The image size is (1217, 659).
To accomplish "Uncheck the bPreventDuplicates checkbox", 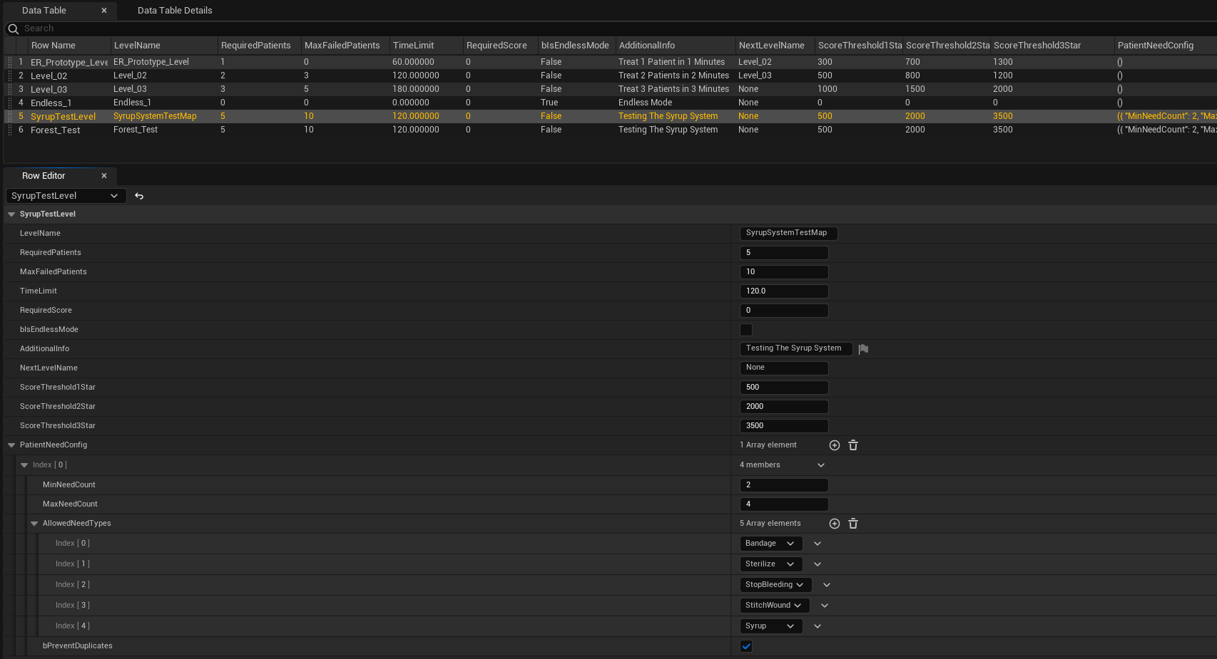I will [x=746, y=646].
